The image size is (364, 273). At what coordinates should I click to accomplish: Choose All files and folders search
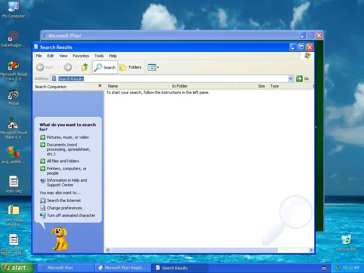[59, 161]
